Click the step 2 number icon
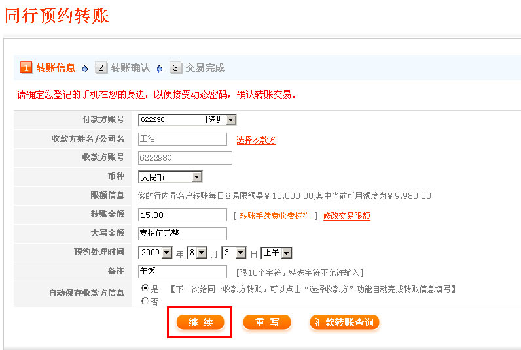Screen dimensions: 521x350 pyautogui.click(x=101, y=68)
